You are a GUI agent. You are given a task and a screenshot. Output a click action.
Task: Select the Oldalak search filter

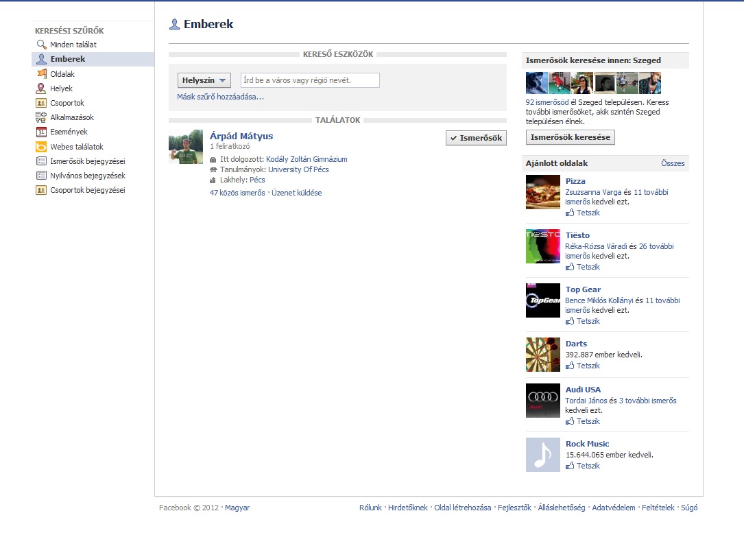pyautogui.click(x=62, y=73)
